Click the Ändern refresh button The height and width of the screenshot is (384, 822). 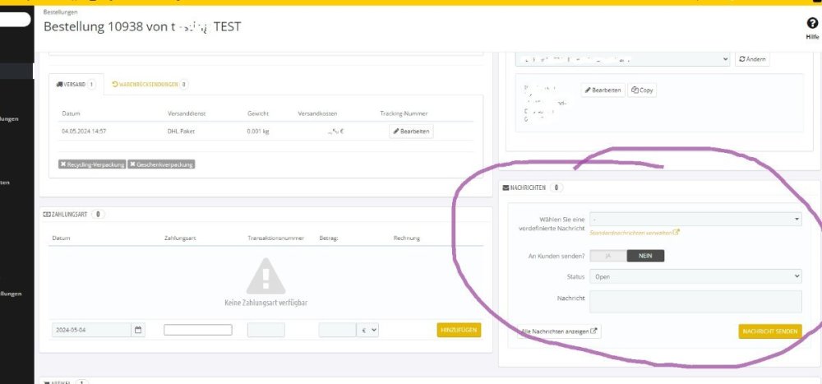(x=751, y=59)
